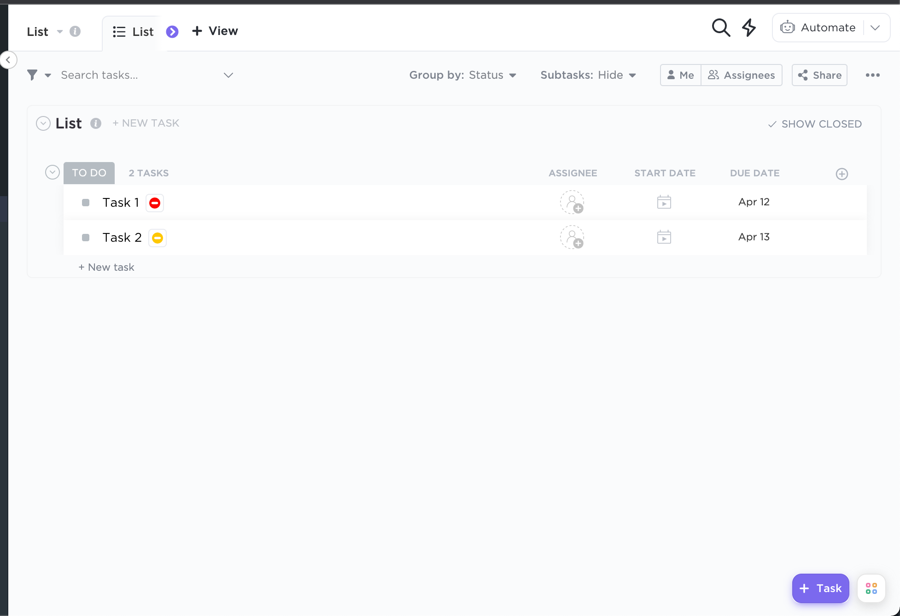Click the purple arrow next to List tab
The width and height of the screenshot is (900, 616).
pyautogui.click(x=172, y=32)
